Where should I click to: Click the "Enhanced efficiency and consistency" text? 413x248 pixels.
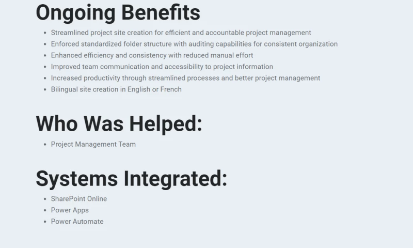pos(152,55)
